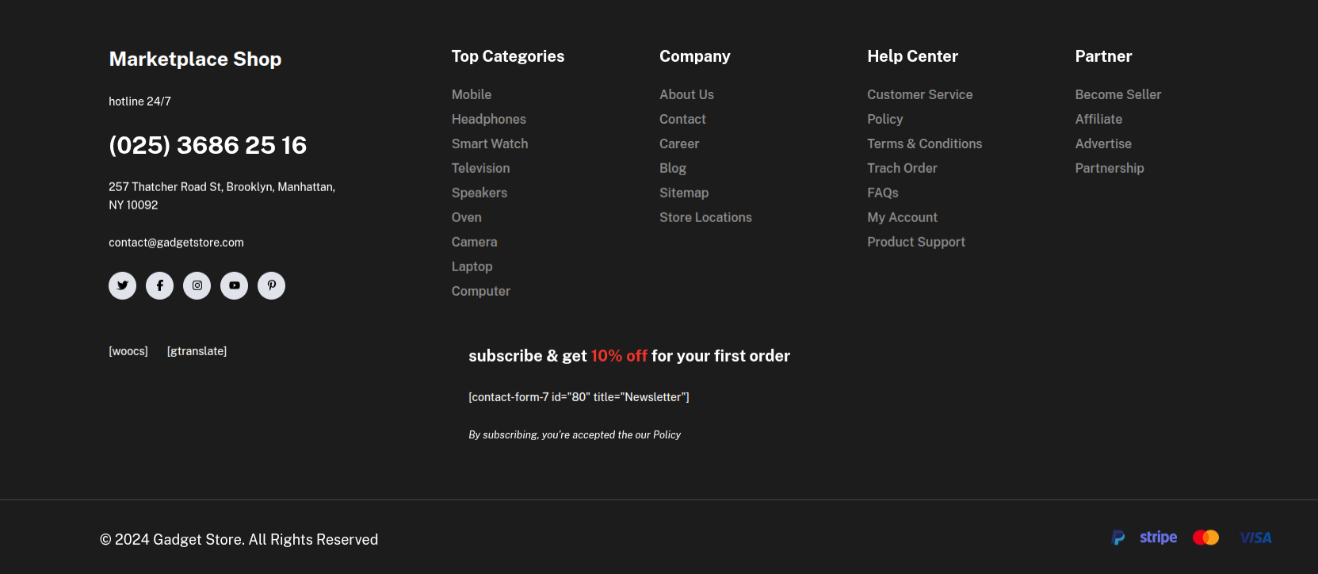This screenshot has width=1318, height=574.
Task: Open the Headphones category link
Action: point(488,119)
